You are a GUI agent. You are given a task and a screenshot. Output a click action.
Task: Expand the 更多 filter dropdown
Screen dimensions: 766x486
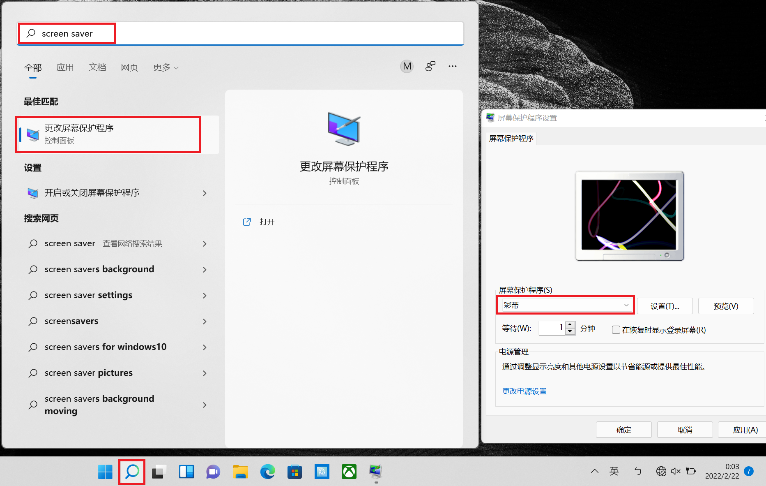click(x=166, y=67)
